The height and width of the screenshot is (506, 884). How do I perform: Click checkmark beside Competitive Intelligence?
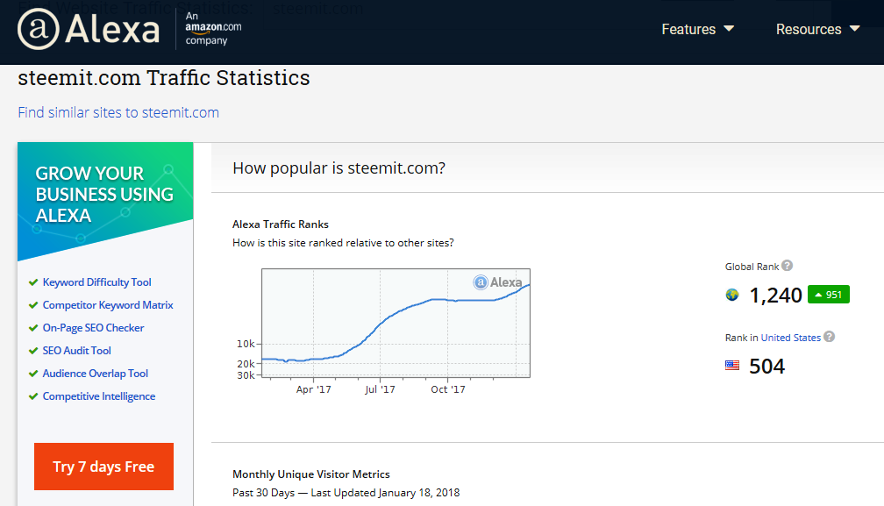coord(33,396)
